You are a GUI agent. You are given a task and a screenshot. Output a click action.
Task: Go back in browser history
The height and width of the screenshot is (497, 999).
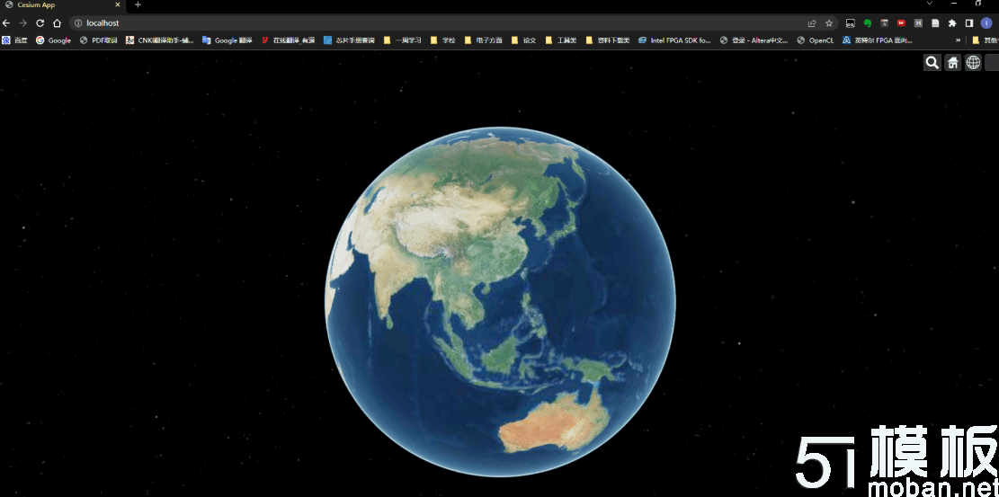[x=6, y=23]
